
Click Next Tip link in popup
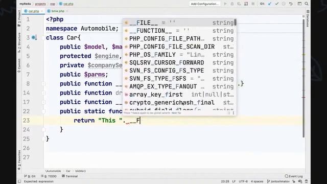point(176,113)
